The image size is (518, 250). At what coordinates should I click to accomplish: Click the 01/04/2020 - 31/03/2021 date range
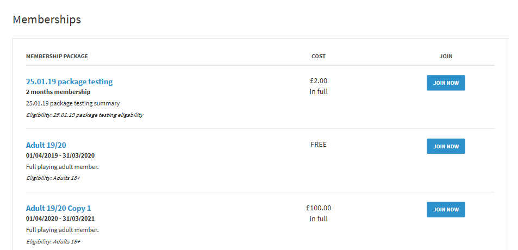[x=60, y=218]
